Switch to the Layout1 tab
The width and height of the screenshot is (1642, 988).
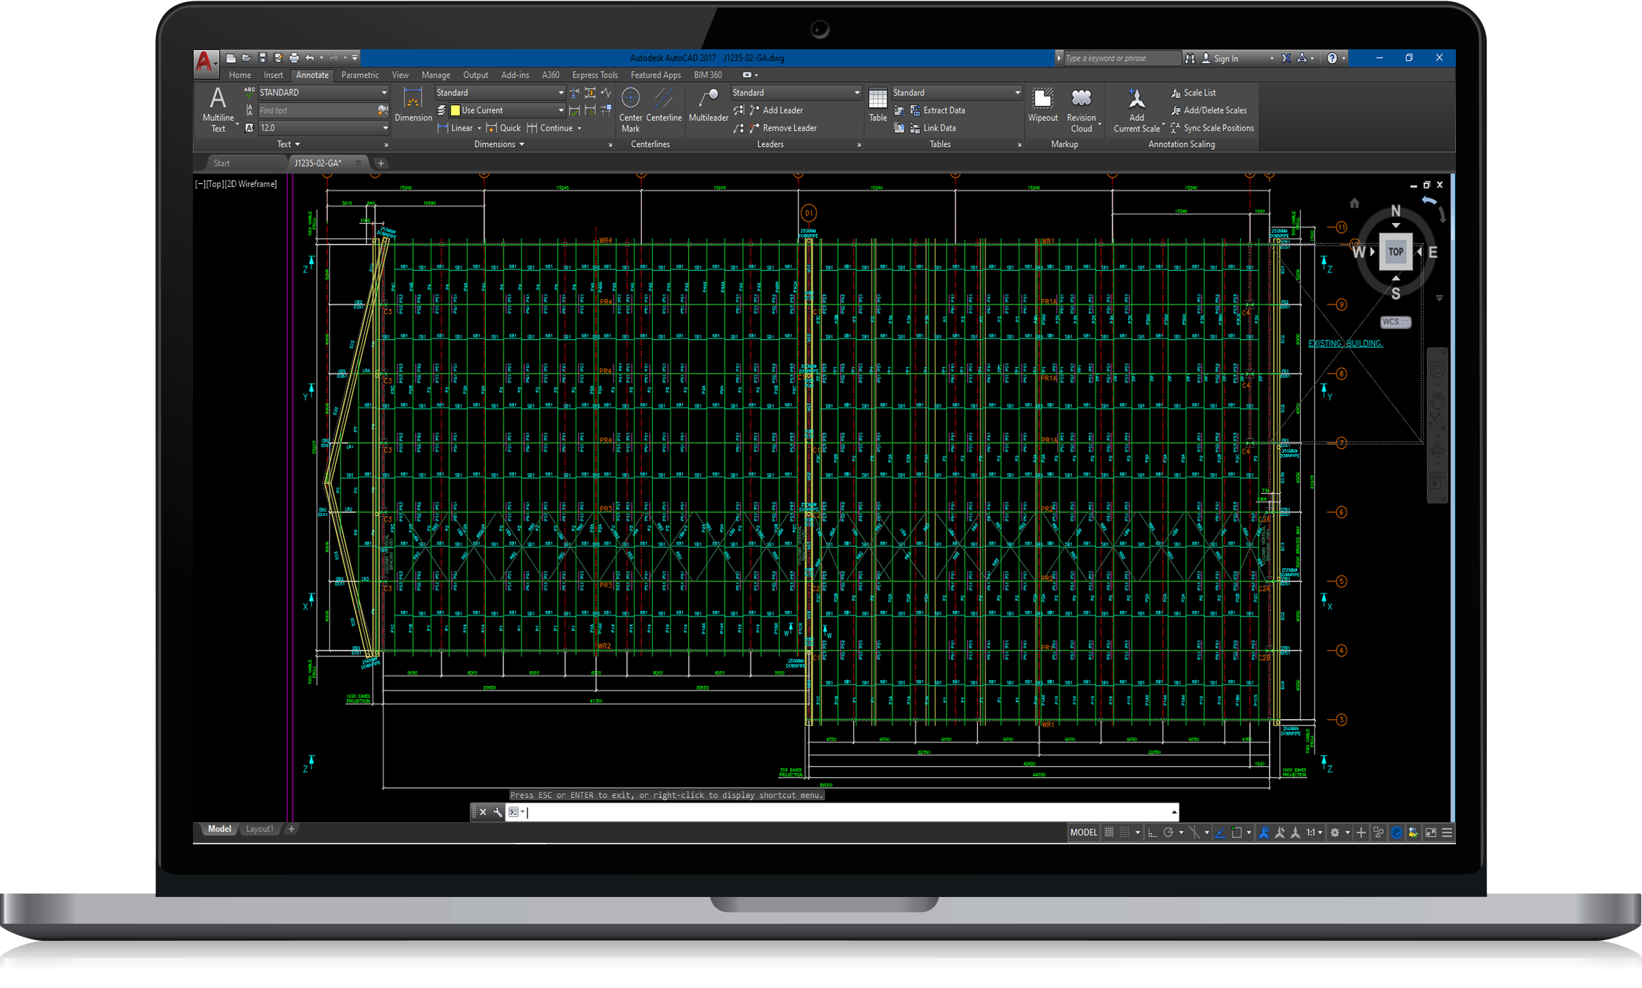click(x=259, y=829)
